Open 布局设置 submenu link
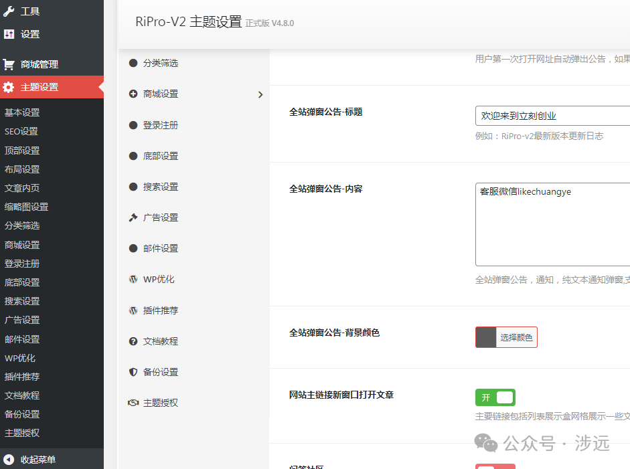Image resolution: width=630 pixels, height=469 pixels. (22, 169)
